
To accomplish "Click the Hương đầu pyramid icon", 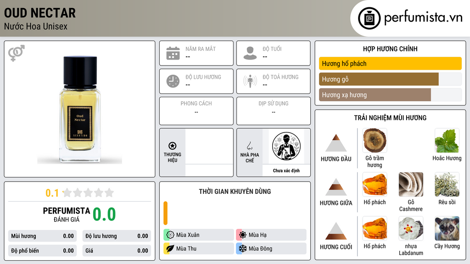I will click(x=336, y=143).
